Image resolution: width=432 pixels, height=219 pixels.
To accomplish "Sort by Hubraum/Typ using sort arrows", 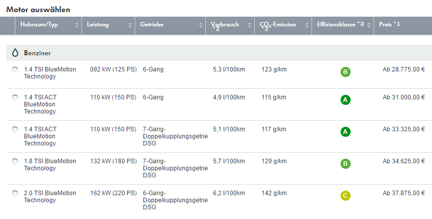I will pyautogui.click(x=77, y=25).
